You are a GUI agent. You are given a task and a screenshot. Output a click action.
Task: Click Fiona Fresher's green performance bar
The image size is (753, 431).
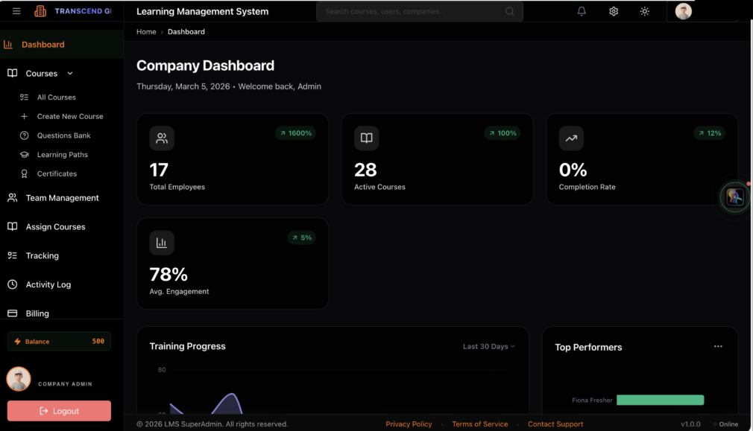coord(660,400)
